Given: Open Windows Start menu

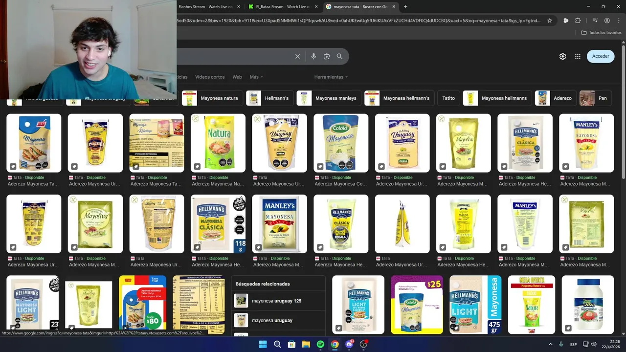Looking at the screenshot, I should (x=263, y=344).
